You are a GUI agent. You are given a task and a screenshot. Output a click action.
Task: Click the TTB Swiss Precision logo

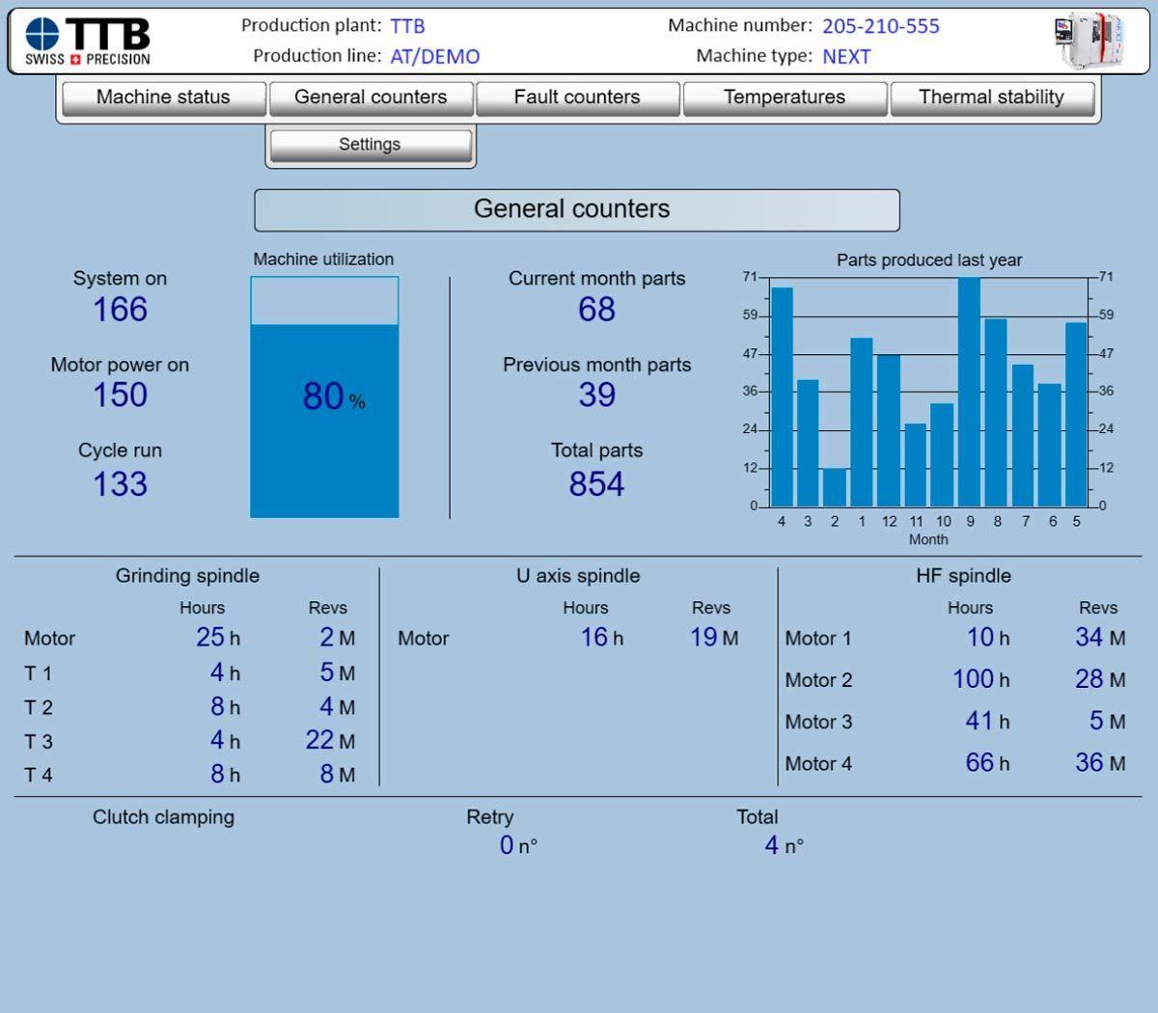pos(89,41)
